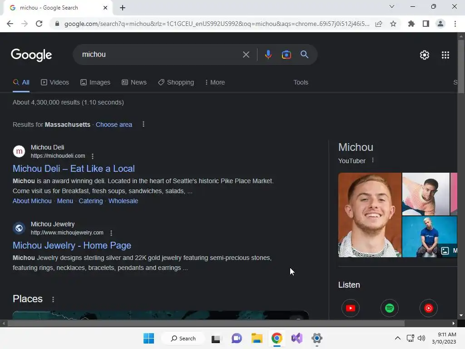Open YouTube Music in the Listen section

pyautogui.click(x=429, y=308)
